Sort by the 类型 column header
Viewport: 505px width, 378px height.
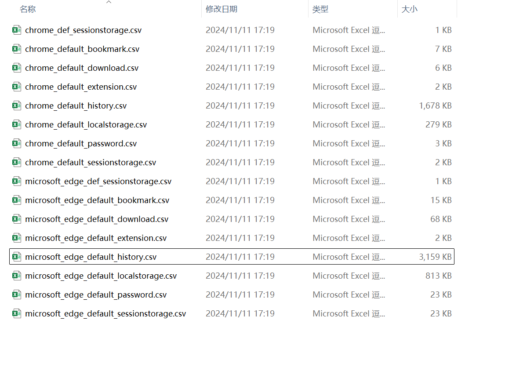point(320,9)
